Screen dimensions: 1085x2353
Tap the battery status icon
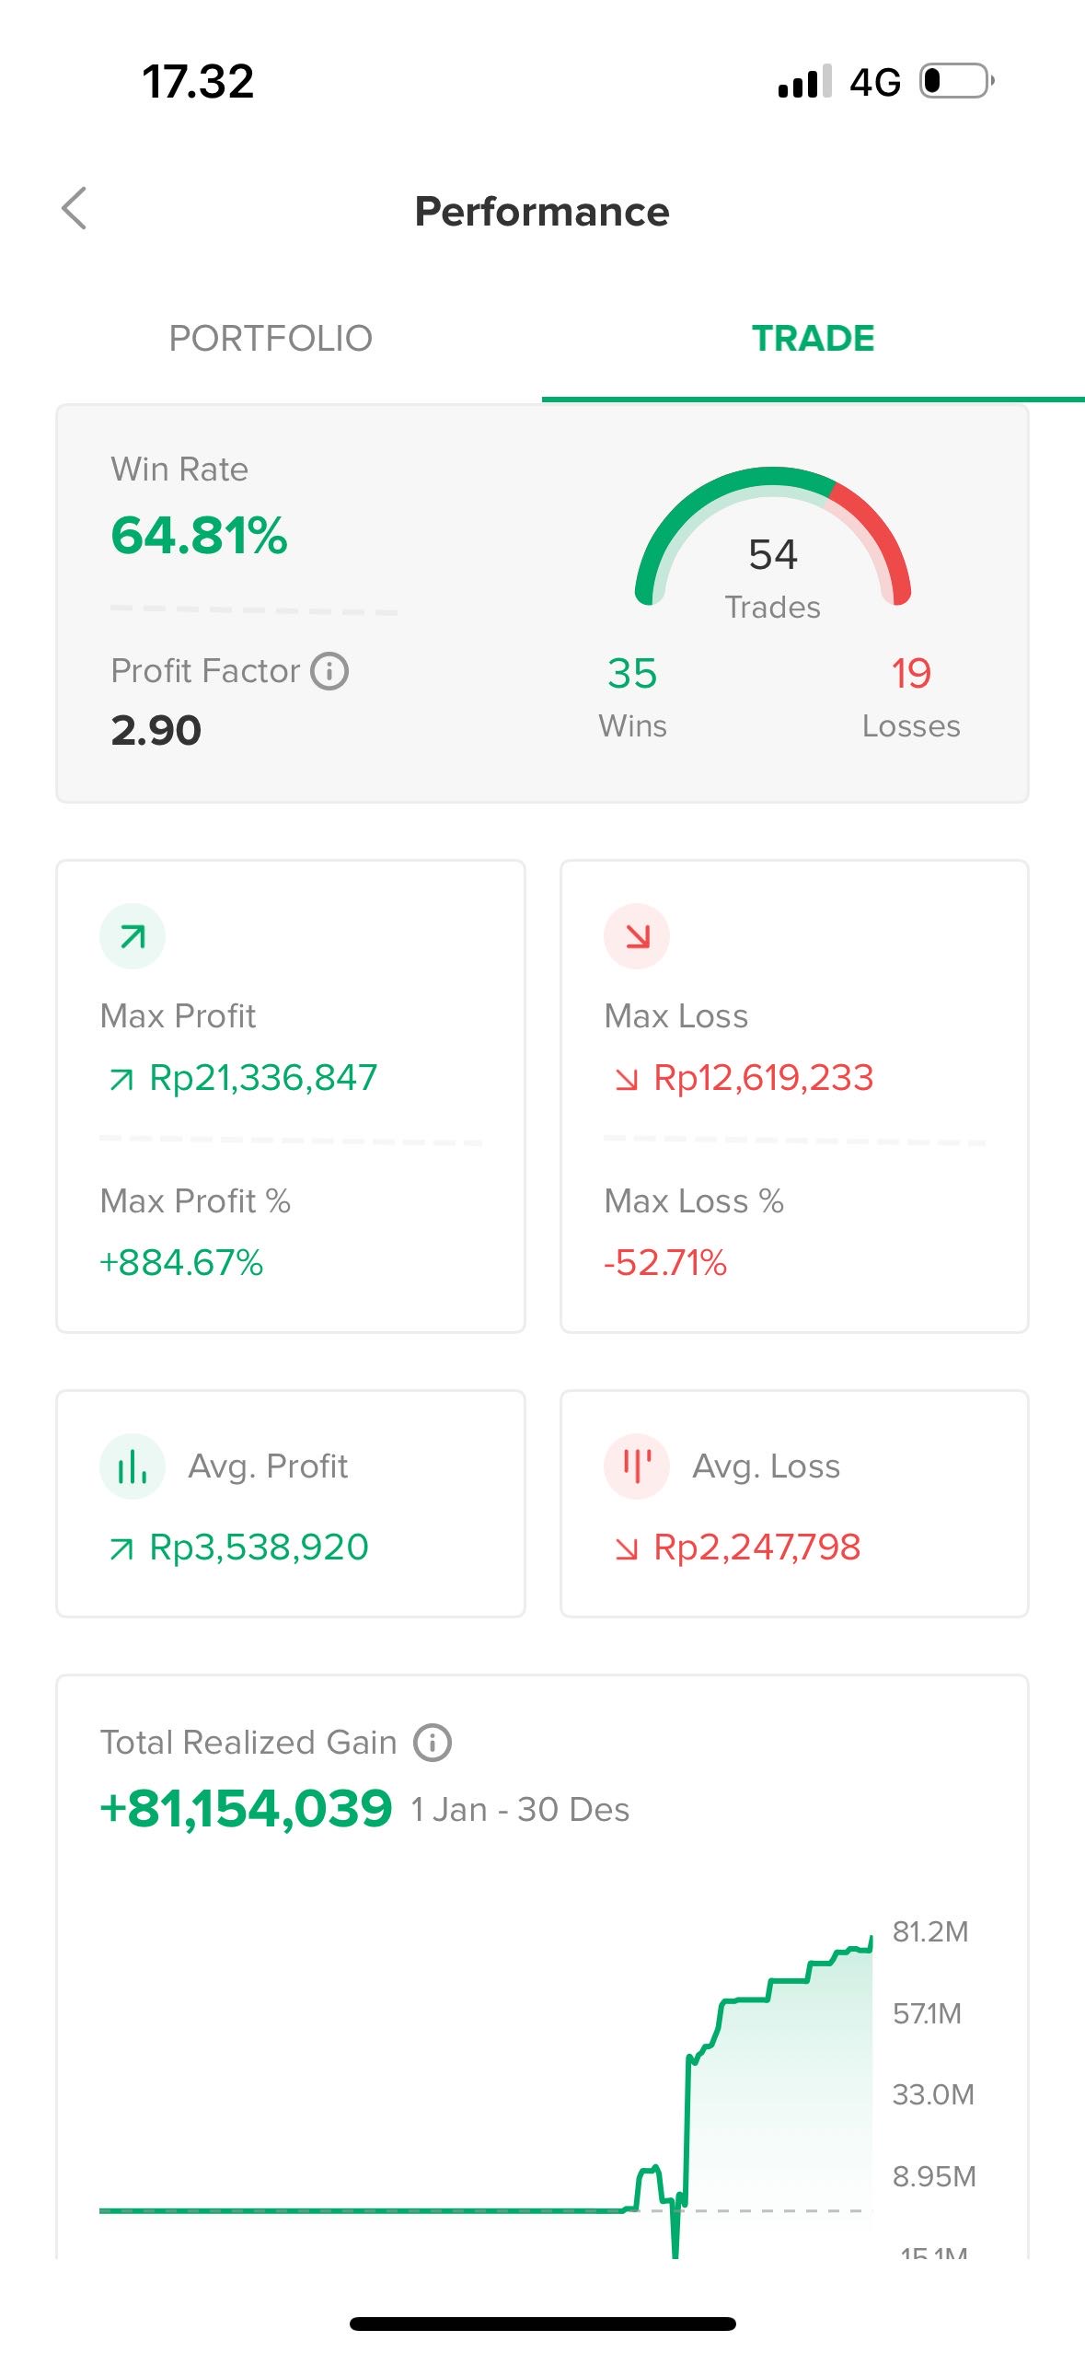click(x=956, y=81)
